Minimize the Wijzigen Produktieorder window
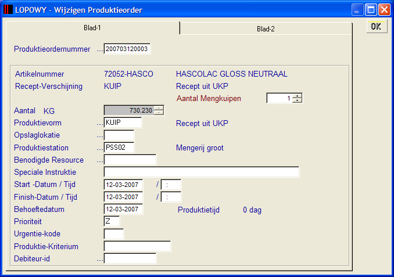The height and width of the screenshot is (277, 394). point(357,10)
